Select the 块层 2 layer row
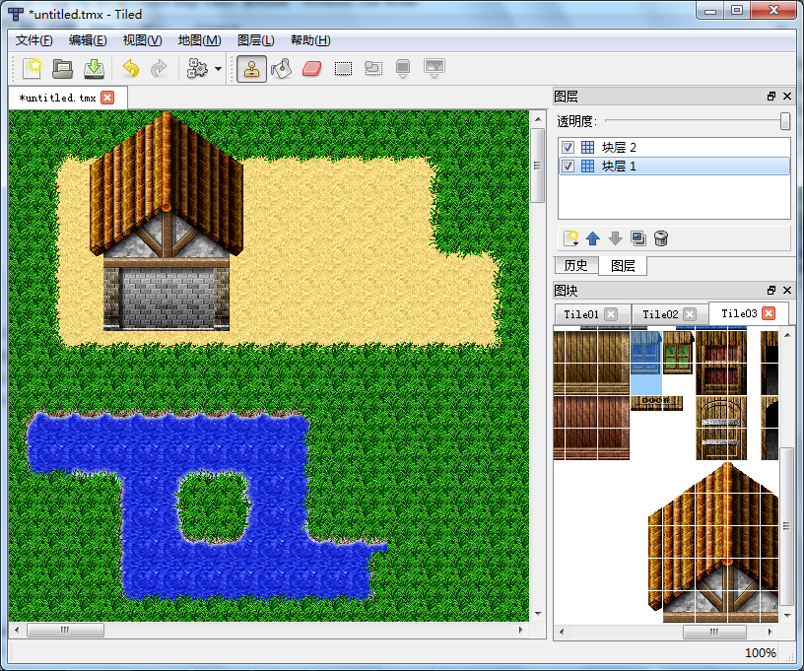804x671 pixels. click(674, 148)
